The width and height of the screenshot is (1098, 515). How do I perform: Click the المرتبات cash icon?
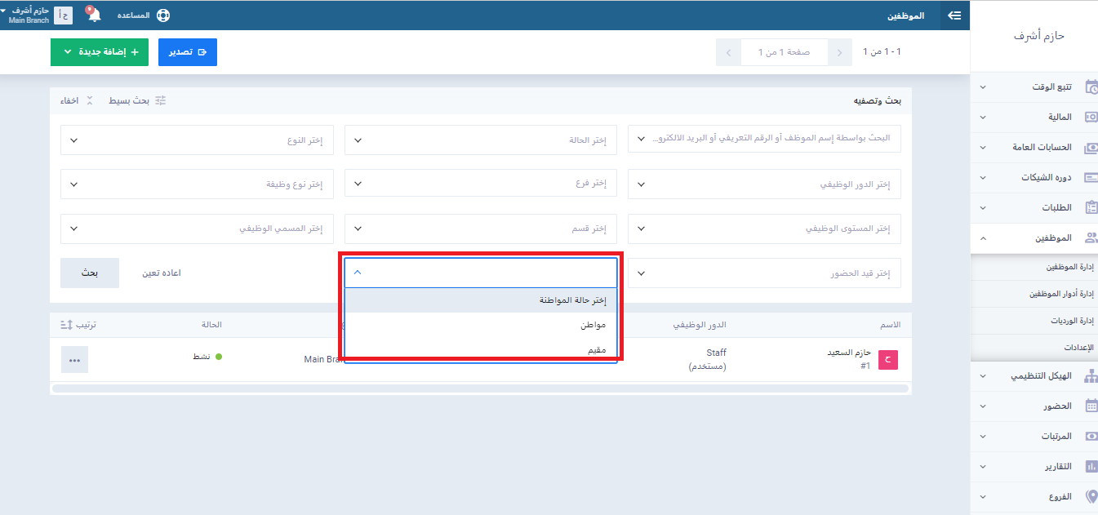click(1091, 436)
